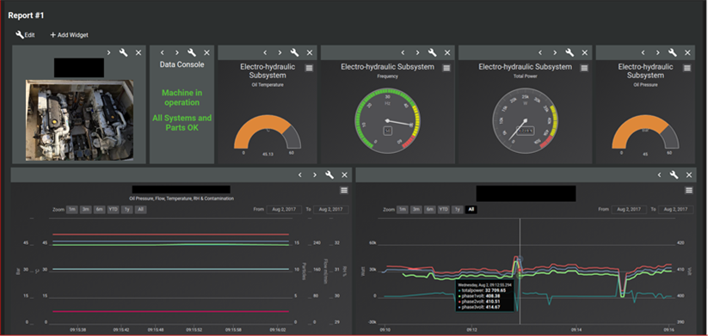Set phase voltage chart zoom to 1m

coord(403,210)
